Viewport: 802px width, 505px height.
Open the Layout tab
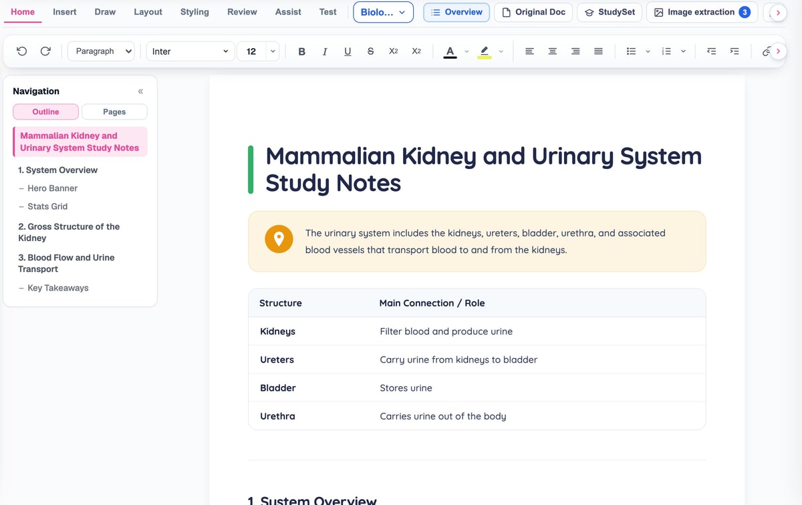click(x=148, y=12)
